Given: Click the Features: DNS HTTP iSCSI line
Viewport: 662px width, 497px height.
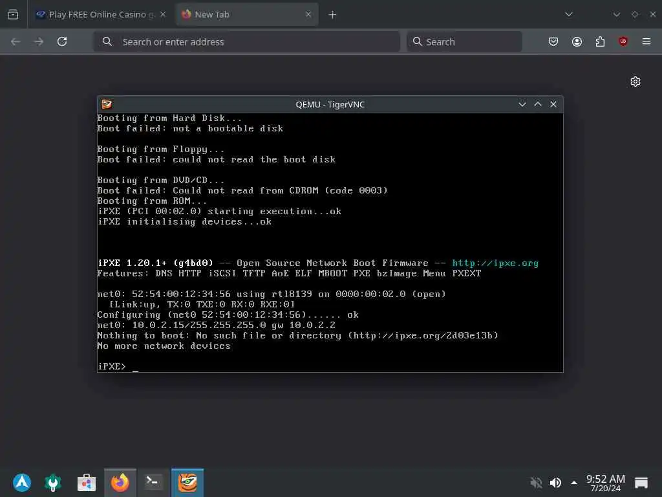Looking at the screenshot, I should (x=289, y=274).
